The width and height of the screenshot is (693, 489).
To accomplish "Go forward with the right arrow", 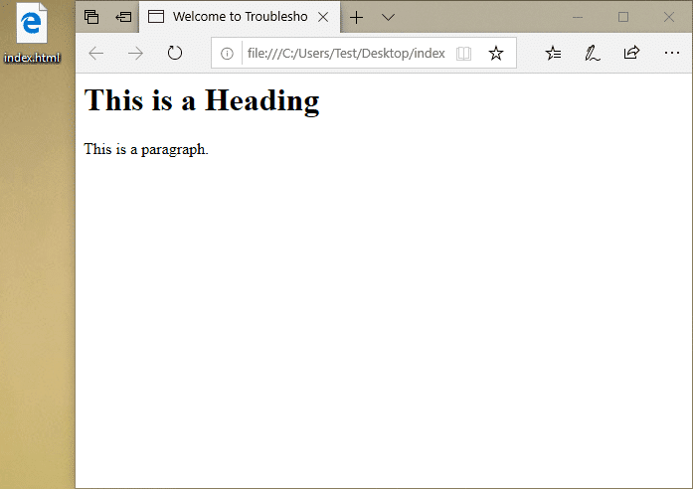I will [x=135, y=54].
